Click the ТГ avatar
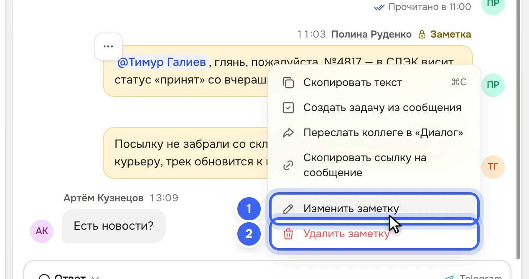This screenshot has height=279, width=529. point(493,167)
